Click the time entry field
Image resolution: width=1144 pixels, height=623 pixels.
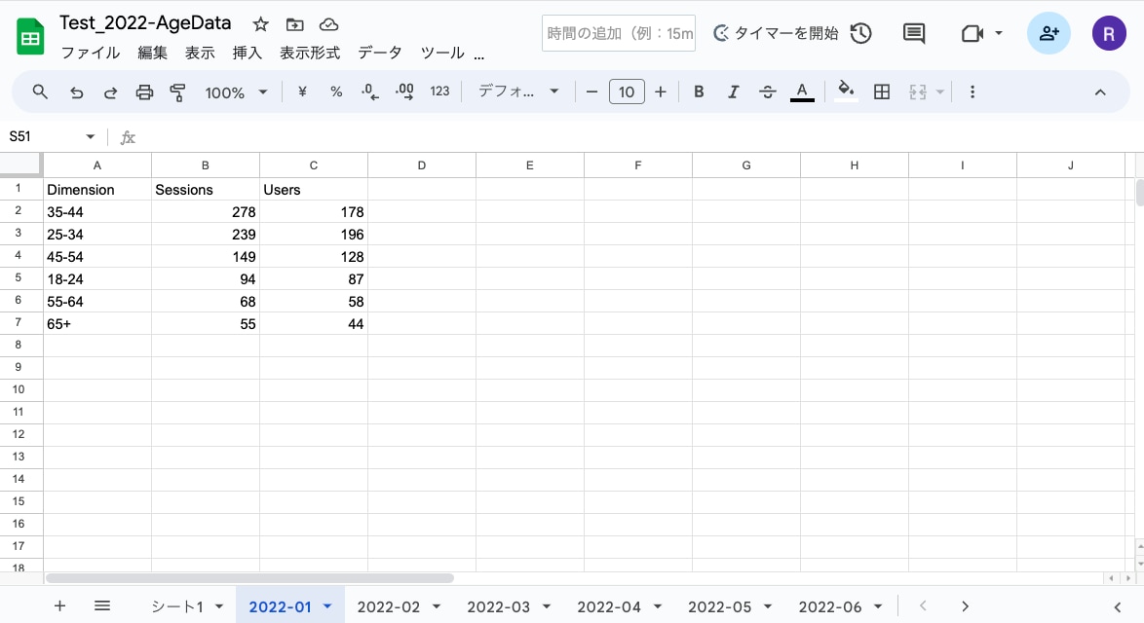619,33
